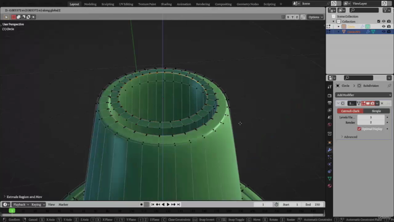Open the Modifiers wrench tab
The width and height of the screenshot is (394, 222).
point(329,150)
